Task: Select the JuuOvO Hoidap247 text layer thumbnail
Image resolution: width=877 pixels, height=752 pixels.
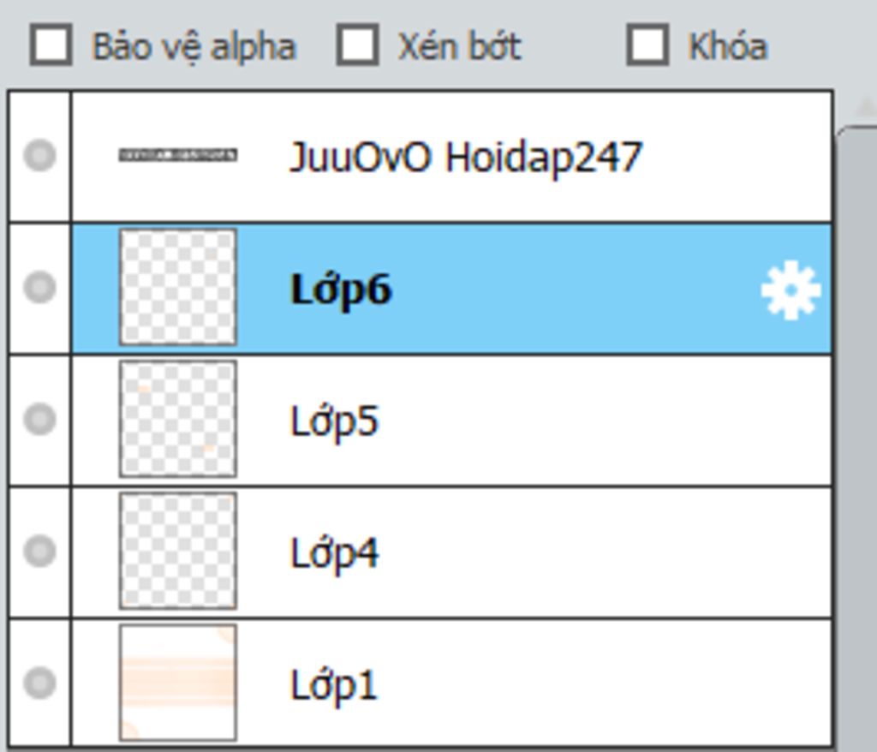Action: click(178, 155)
